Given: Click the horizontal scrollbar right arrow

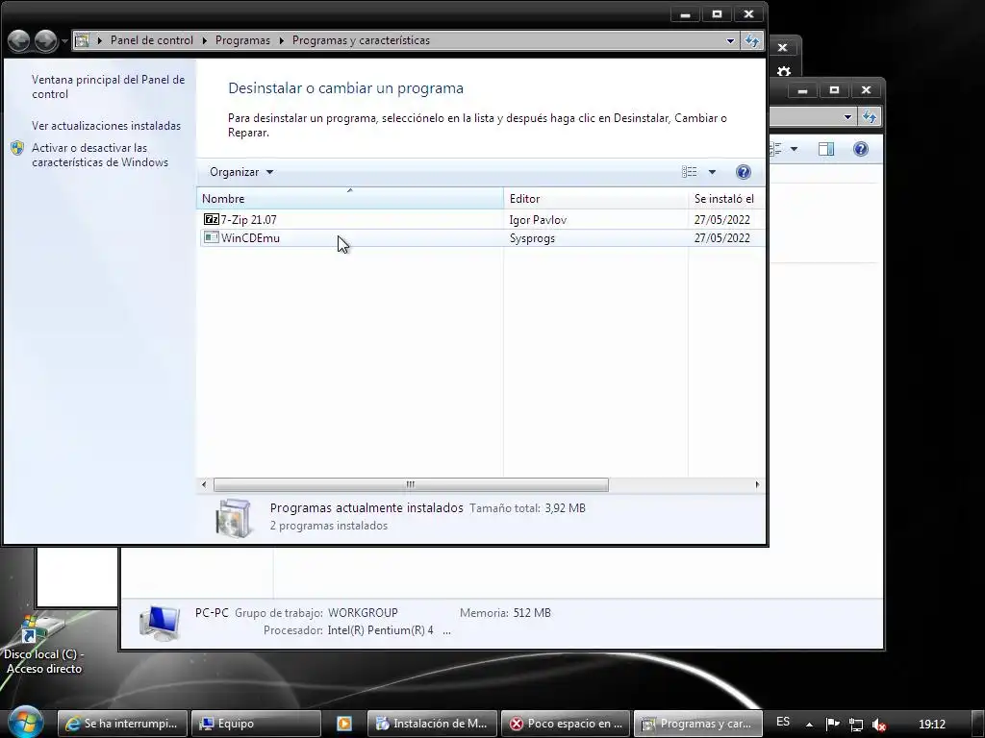Looking at the screenshot, I should tap(757, 484).
